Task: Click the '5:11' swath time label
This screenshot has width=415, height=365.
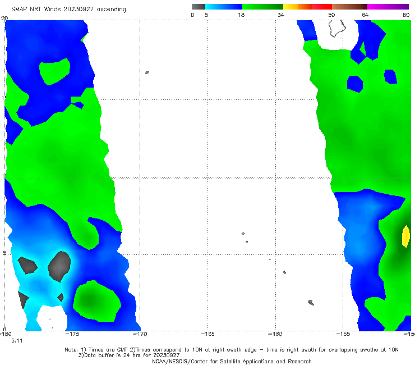Action: 17,341
